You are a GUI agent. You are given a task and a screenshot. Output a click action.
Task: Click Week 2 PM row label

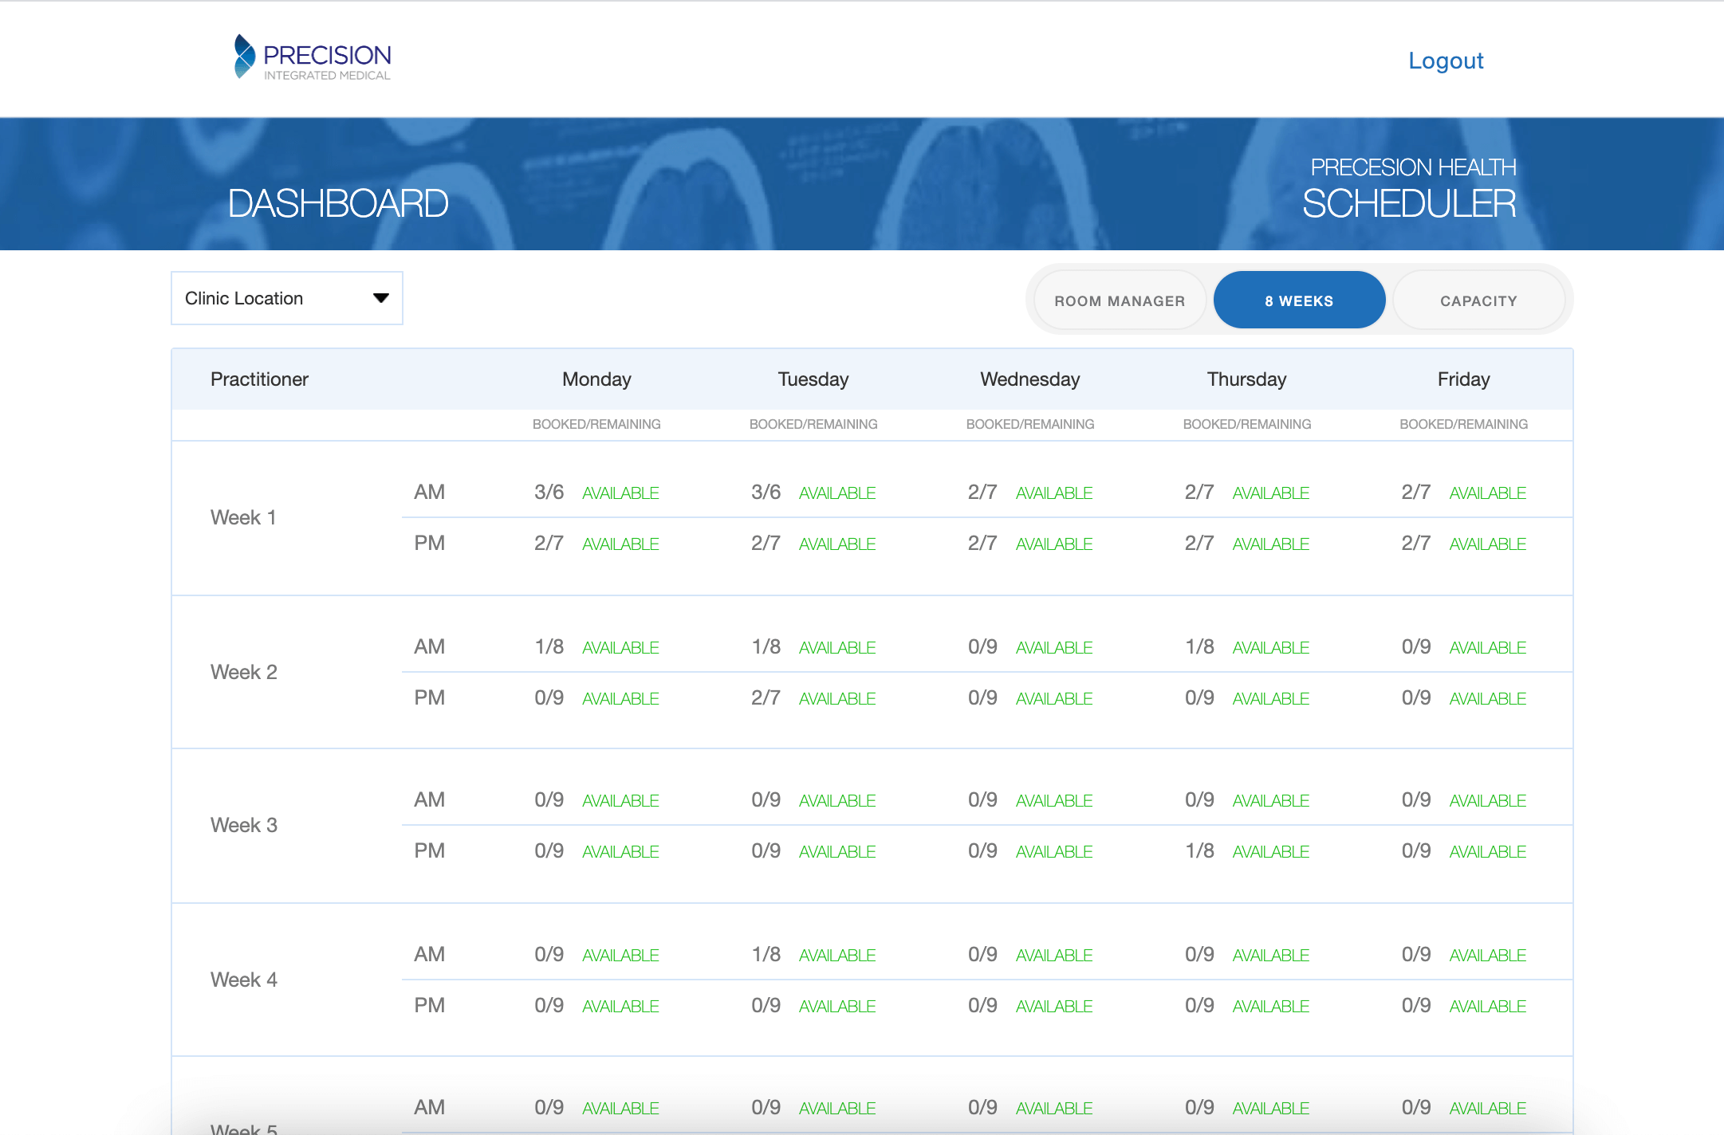tap(429, 697)
